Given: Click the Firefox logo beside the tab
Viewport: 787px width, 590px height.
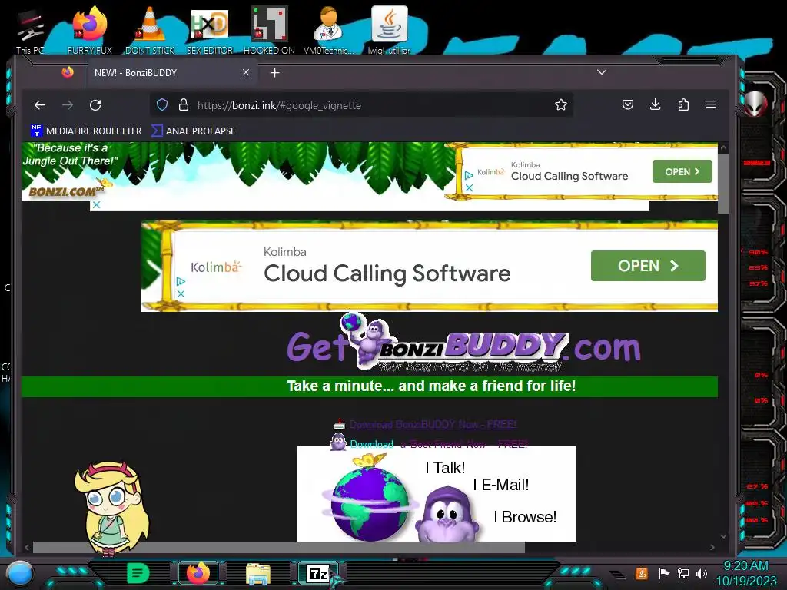Looking at the screenshot, I should click(68, 72).
